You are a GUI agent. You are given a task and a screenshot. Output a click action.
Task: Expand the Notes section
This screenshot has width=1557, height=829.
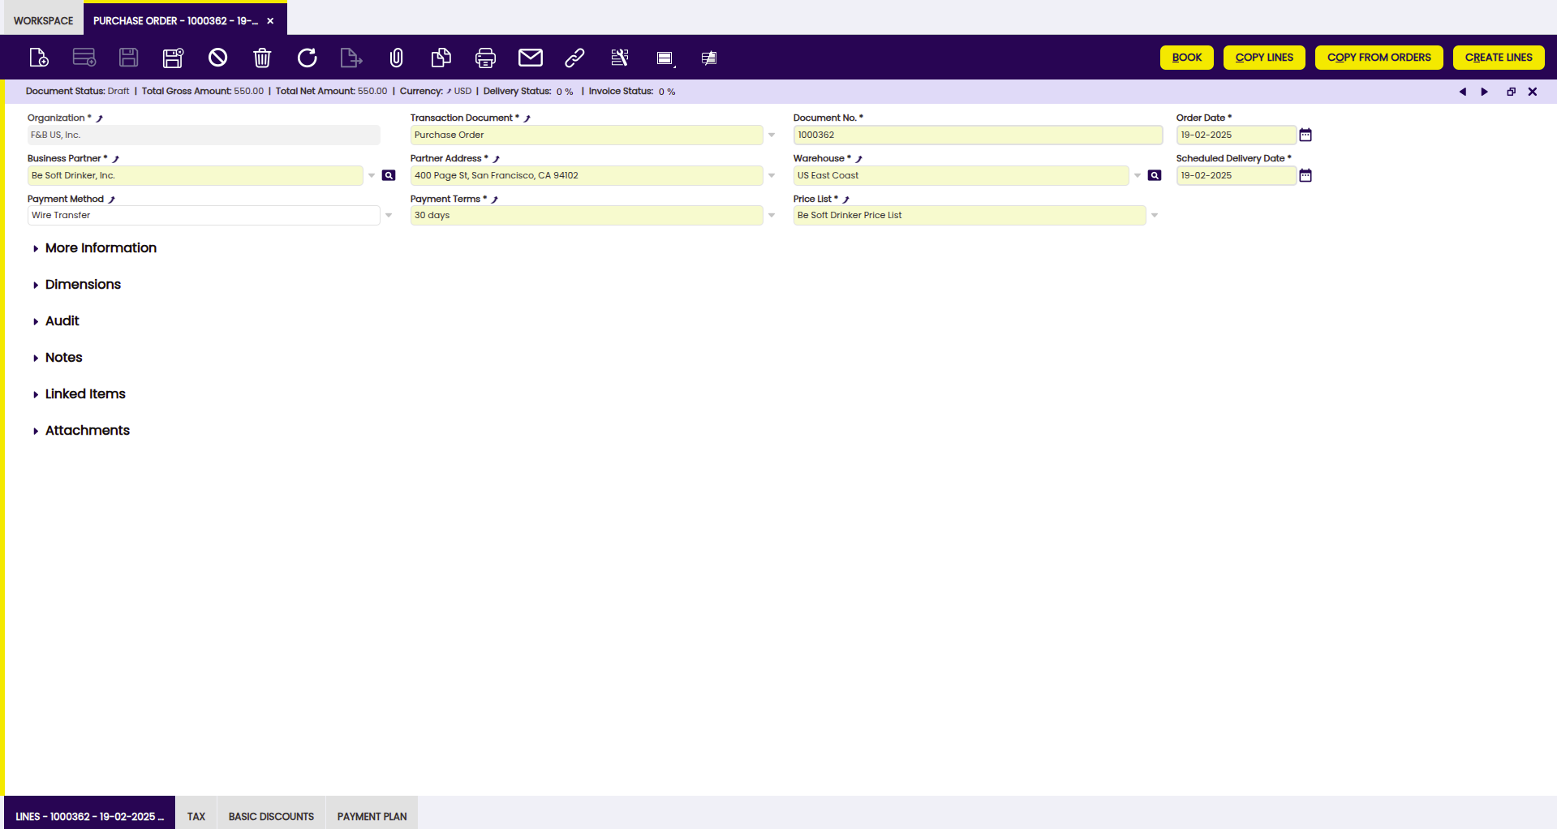(x=63, y=358)
